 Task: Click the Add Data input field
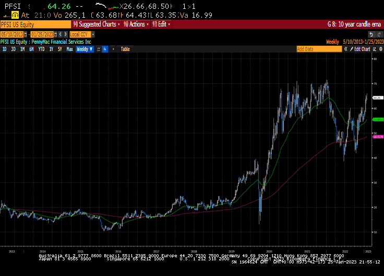319,49
